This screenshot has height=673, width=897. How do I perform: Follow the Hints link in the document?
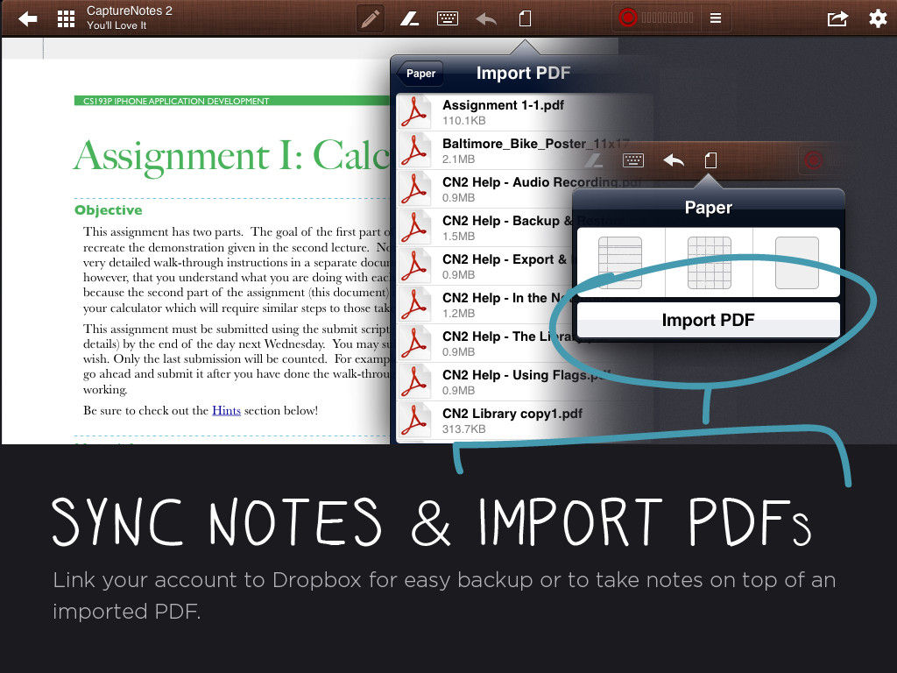click(x=227, y=410)
